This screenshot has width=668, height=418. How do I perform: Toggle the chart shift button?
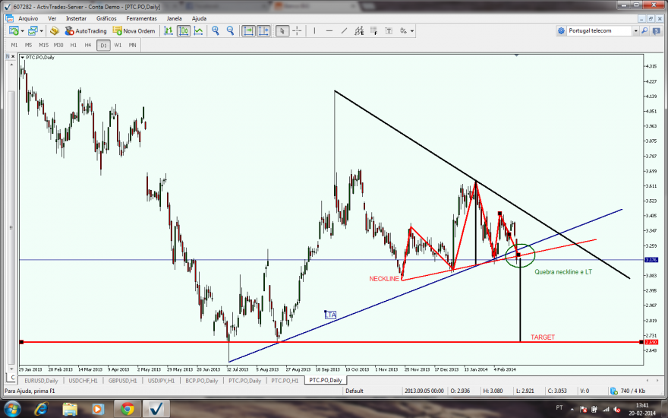click(263, 30)
